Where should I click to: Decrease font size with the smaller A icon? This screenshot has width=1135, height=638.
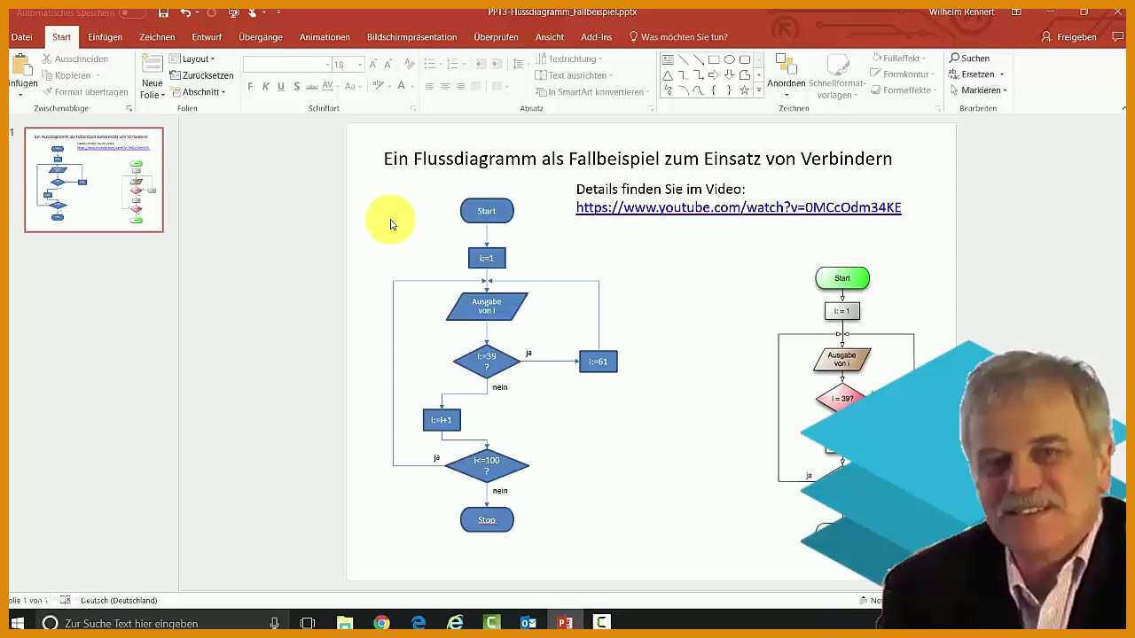(x=389, y=64)
